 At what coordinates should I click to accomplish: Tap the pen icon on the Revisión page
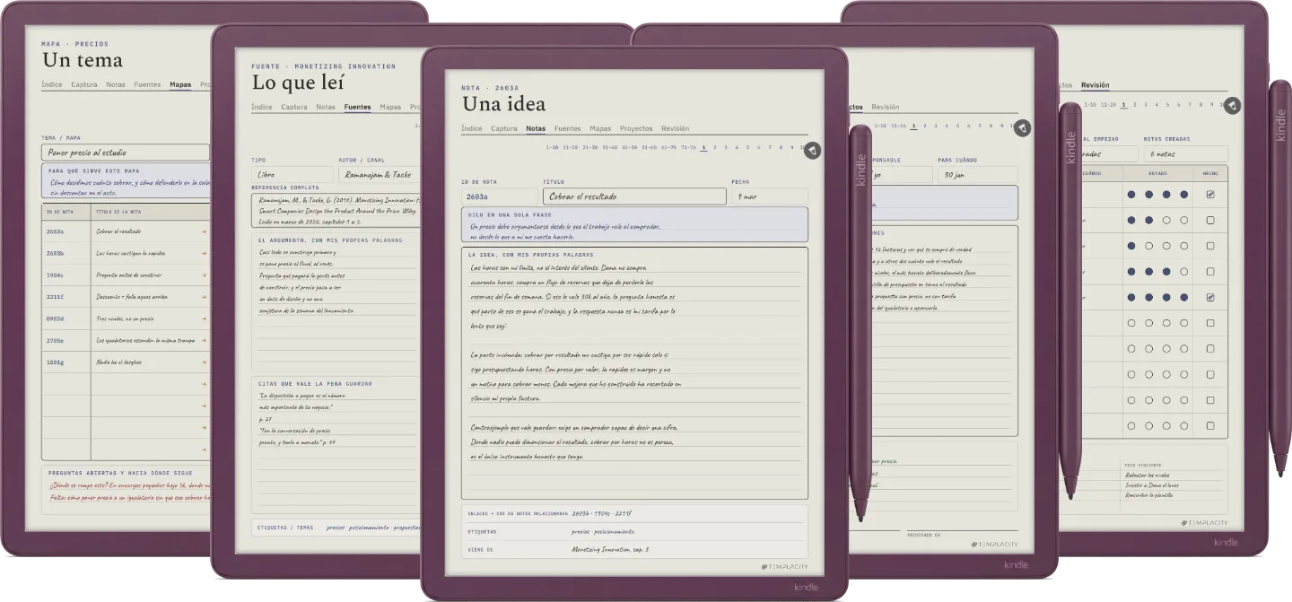(1233, 106)
